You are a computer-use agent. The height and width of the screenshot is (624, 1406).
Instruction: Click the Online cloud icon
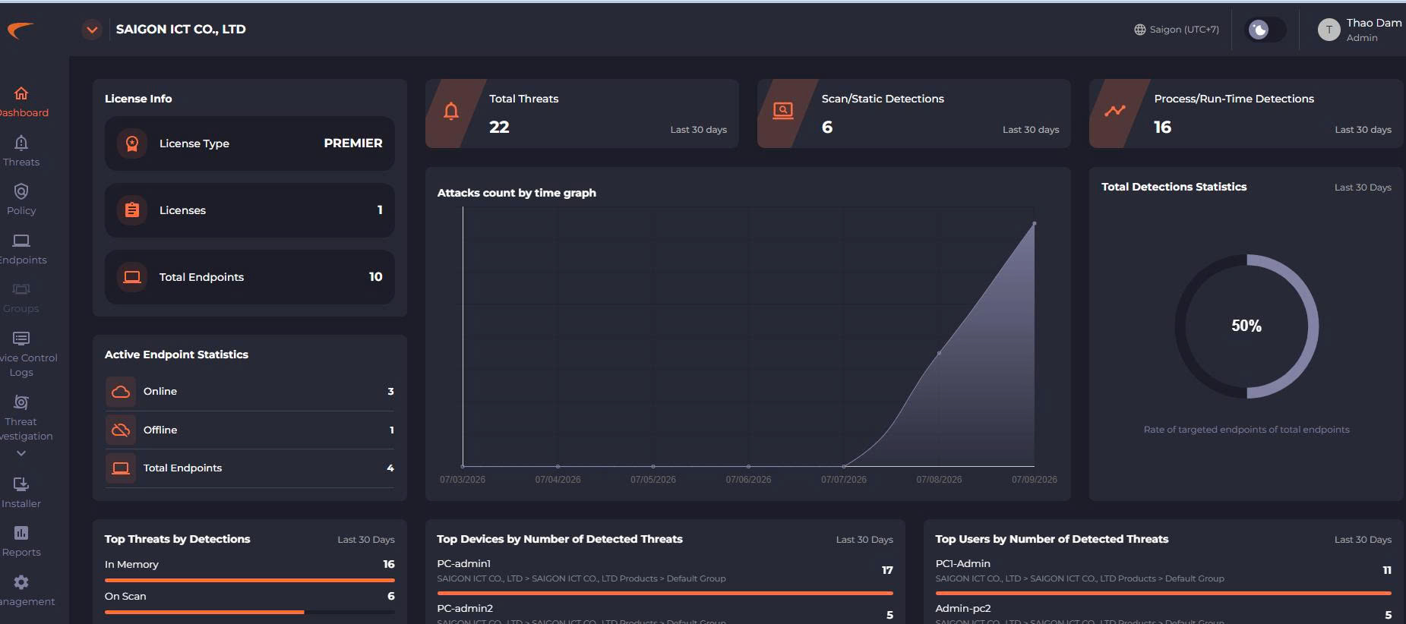tap(121, 392)
